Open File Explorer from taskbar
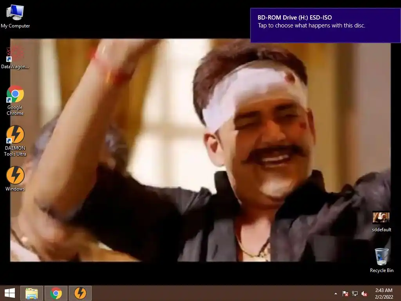The height and width of the screenshot is (301, 401). [x=32, y=293]
